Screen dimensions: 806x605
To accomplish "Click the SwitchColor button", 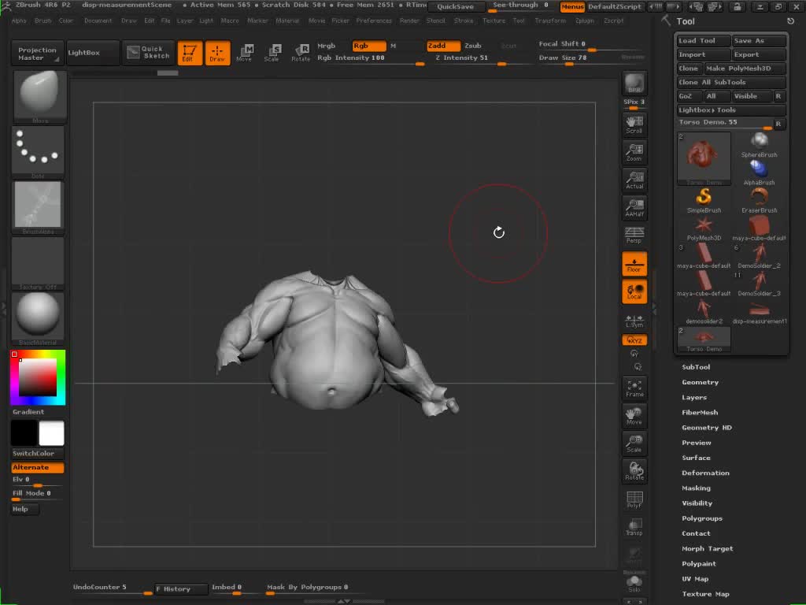I will 38,453.
